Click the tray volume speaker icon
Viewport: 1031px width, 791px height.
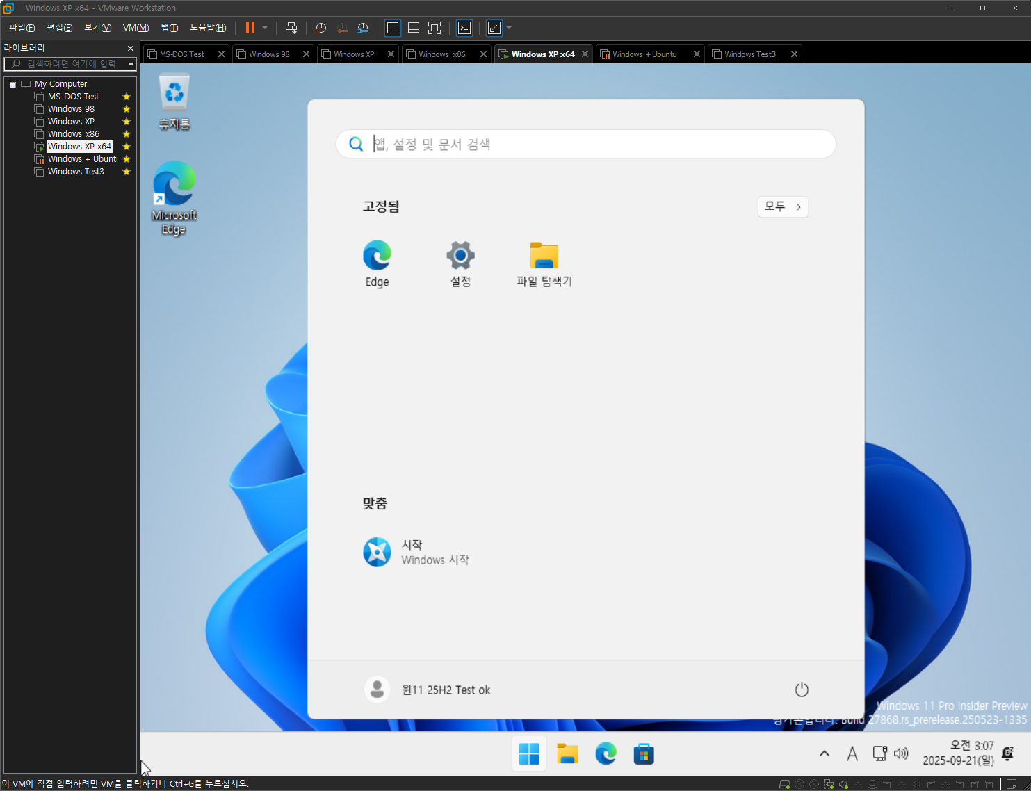click(901, 753)
